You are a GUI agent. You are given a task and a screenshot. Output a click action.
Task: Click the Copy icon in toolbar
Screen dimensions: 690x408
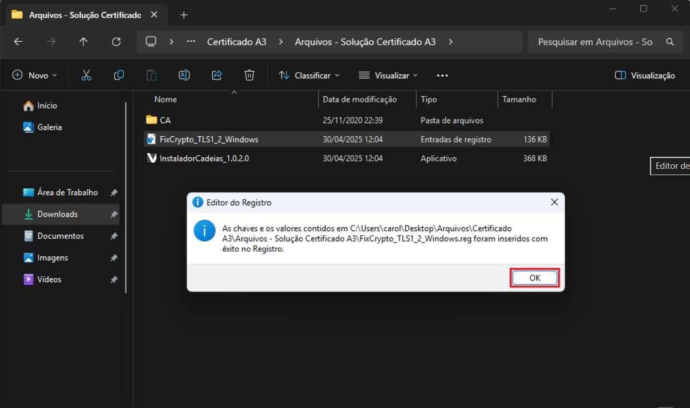coord(119,75)
